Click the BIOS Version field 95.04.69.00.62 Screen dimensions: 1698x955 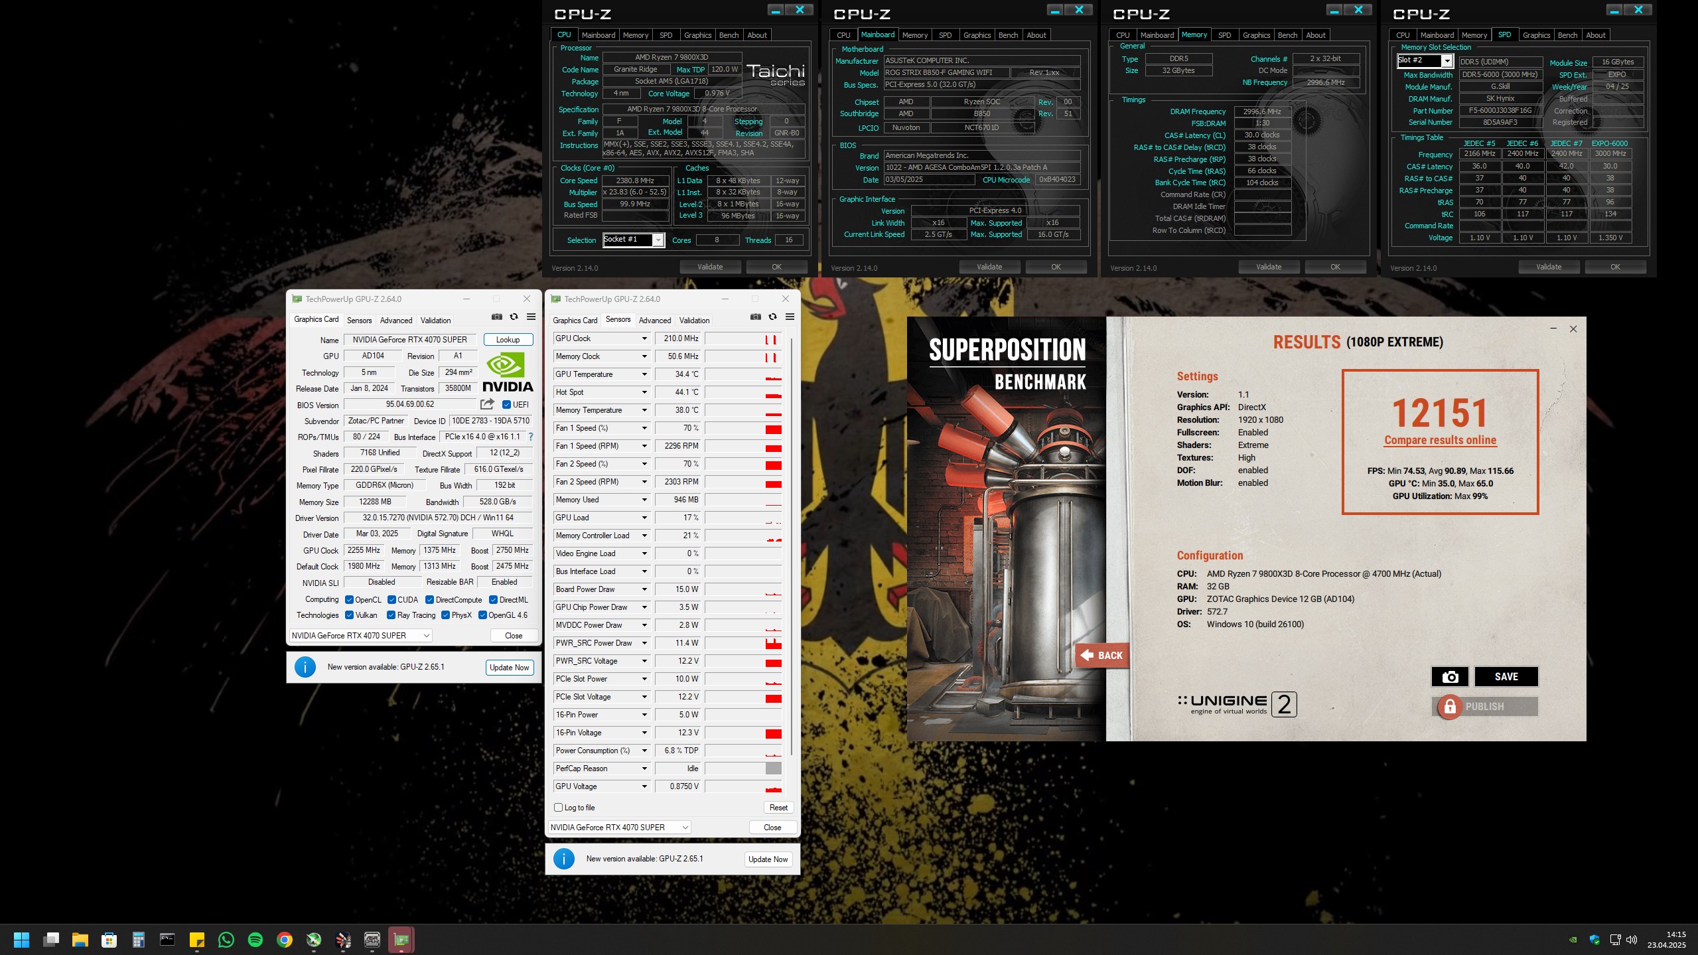(x=410, y=404)
